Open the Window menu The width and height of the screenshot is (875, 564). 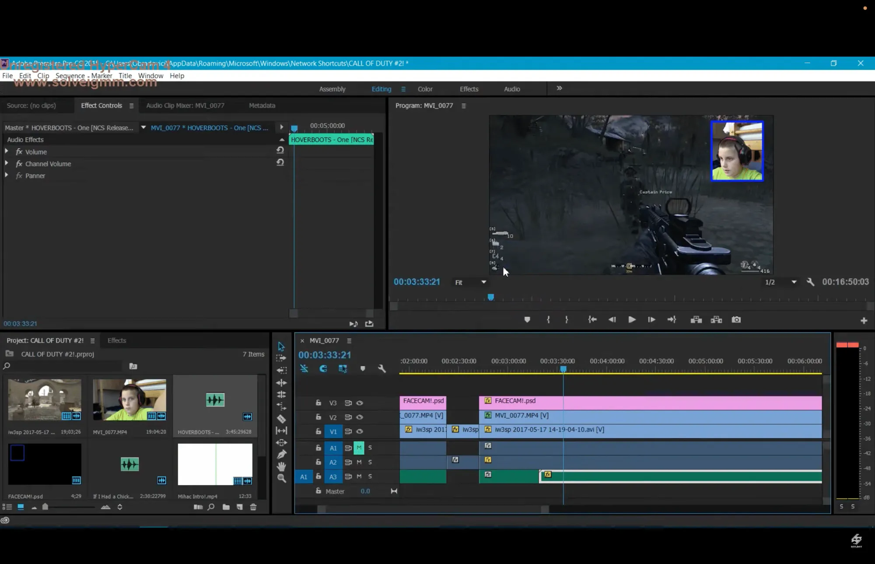[150, 76]
